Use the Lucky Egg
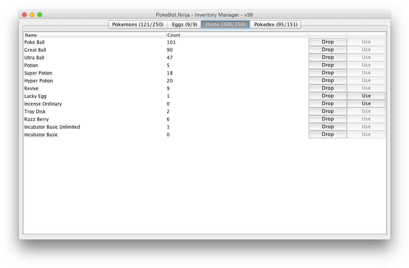 click(366, 96)
